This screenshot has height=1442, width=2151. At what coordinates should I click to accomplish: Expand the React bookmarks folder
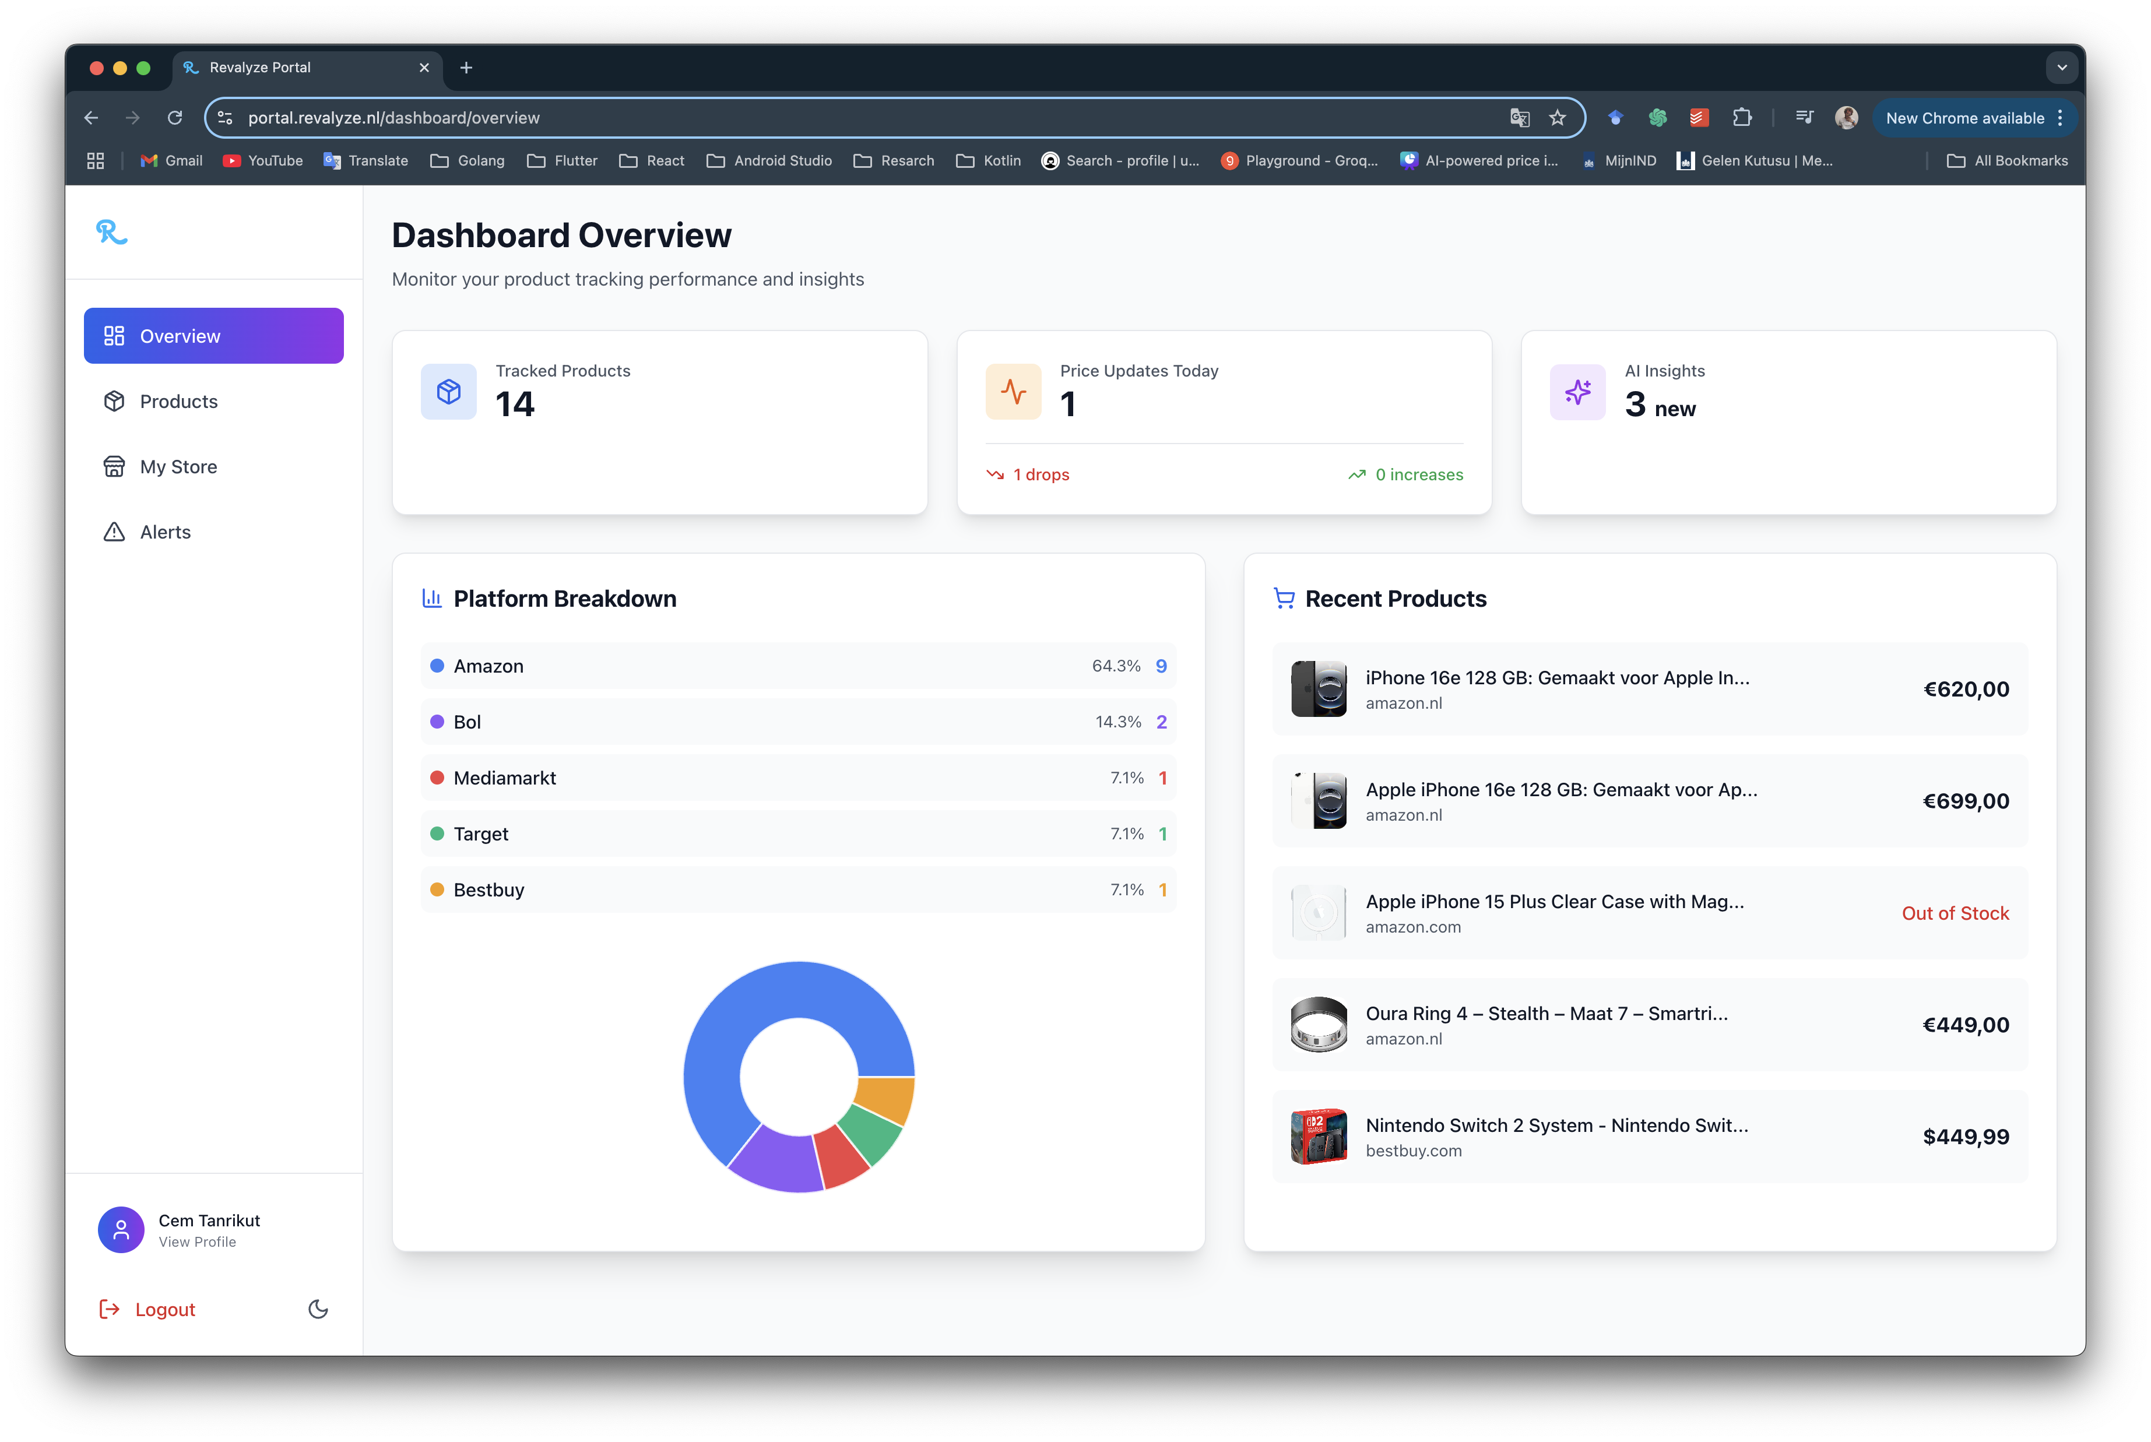pos(652,161)
